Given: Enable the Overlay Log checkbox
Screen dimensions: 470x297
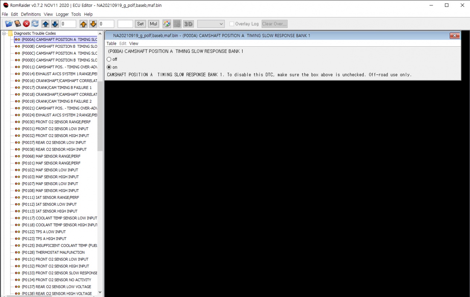Looking at the screenshot, I should point(232,24).
